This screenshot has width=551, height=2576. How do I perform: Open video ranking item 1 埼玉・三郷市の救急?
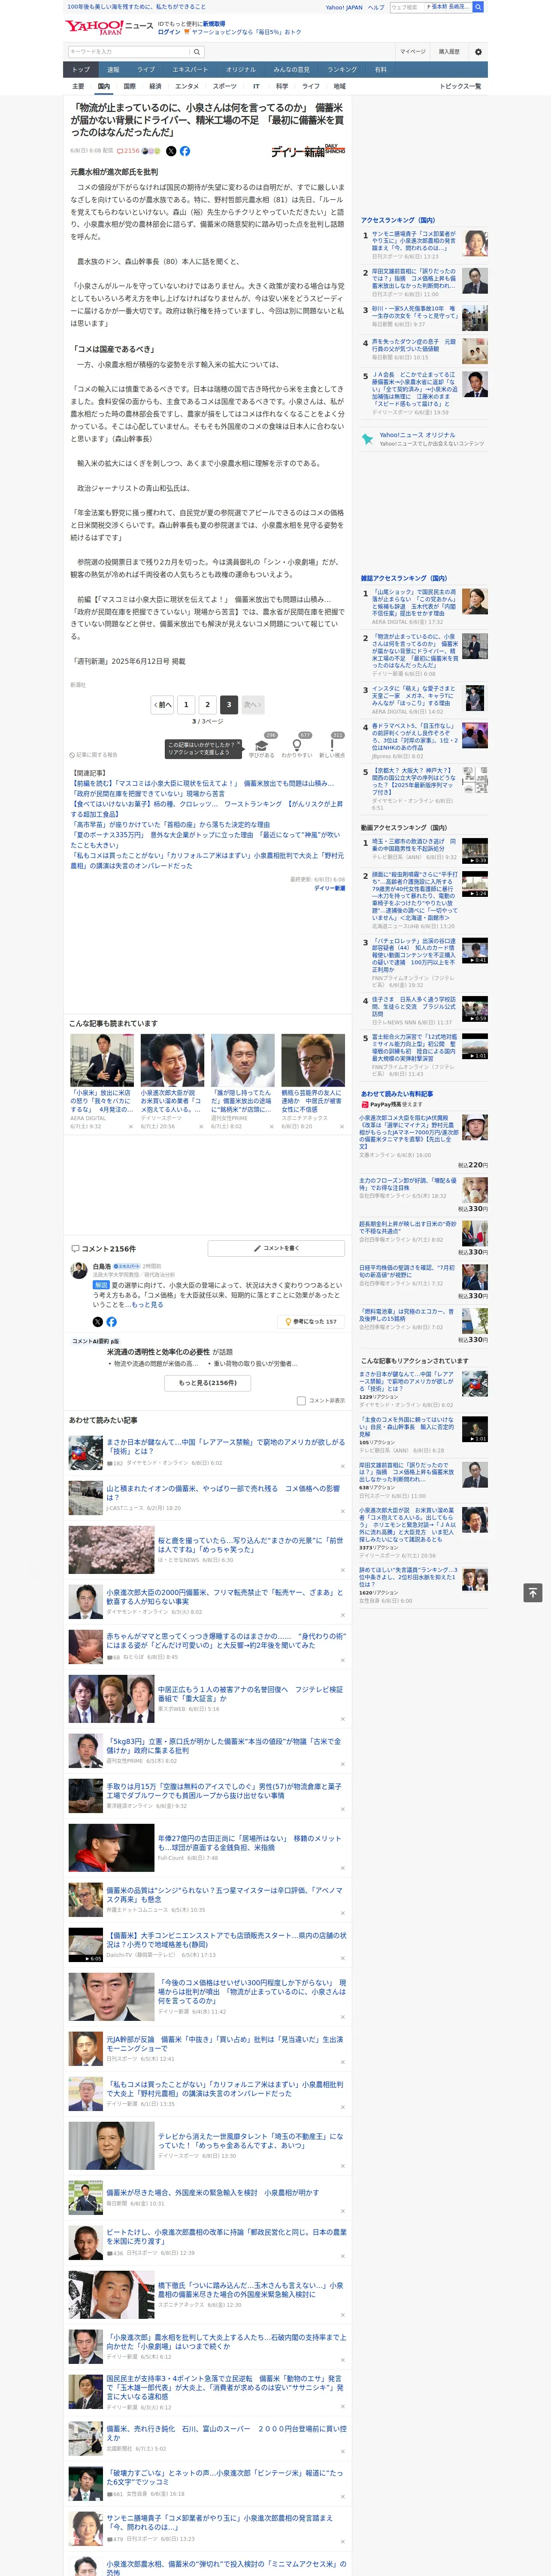click(414, 846)
